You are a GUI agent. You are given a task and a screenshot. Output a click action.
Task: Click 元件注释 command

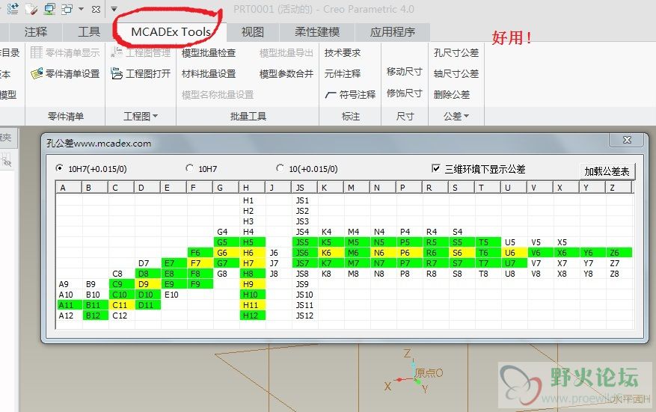(x=343, y=73)
